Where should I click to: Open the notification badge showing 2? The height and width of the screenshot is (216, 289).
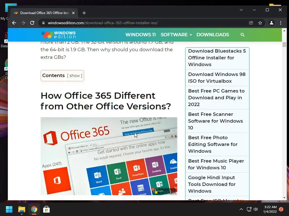click(x=281, y=209)
